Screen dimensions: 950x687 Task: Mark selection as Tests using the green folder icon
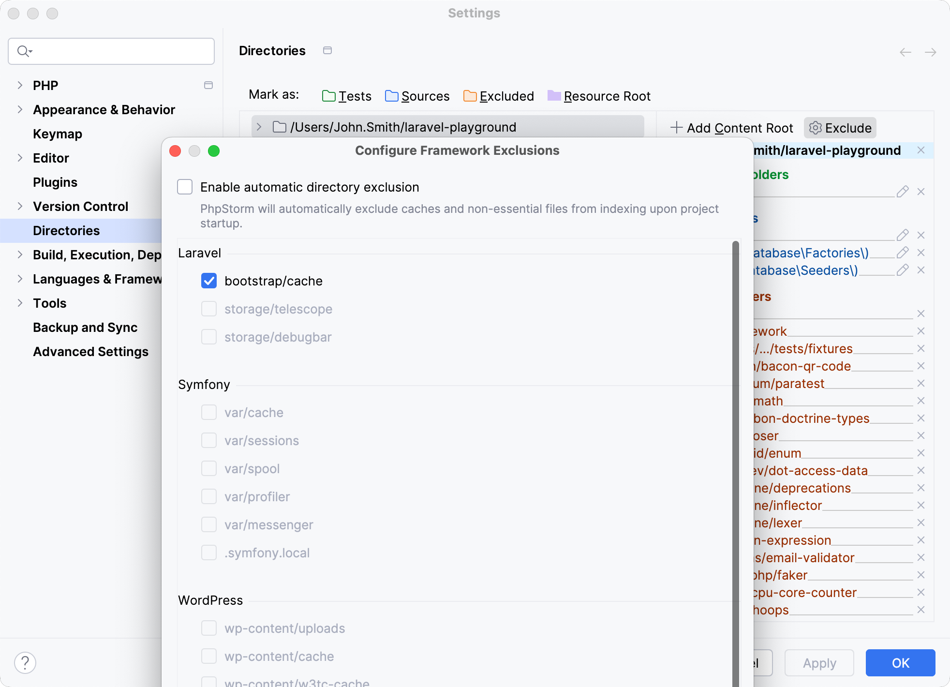[x=329, y=96]
